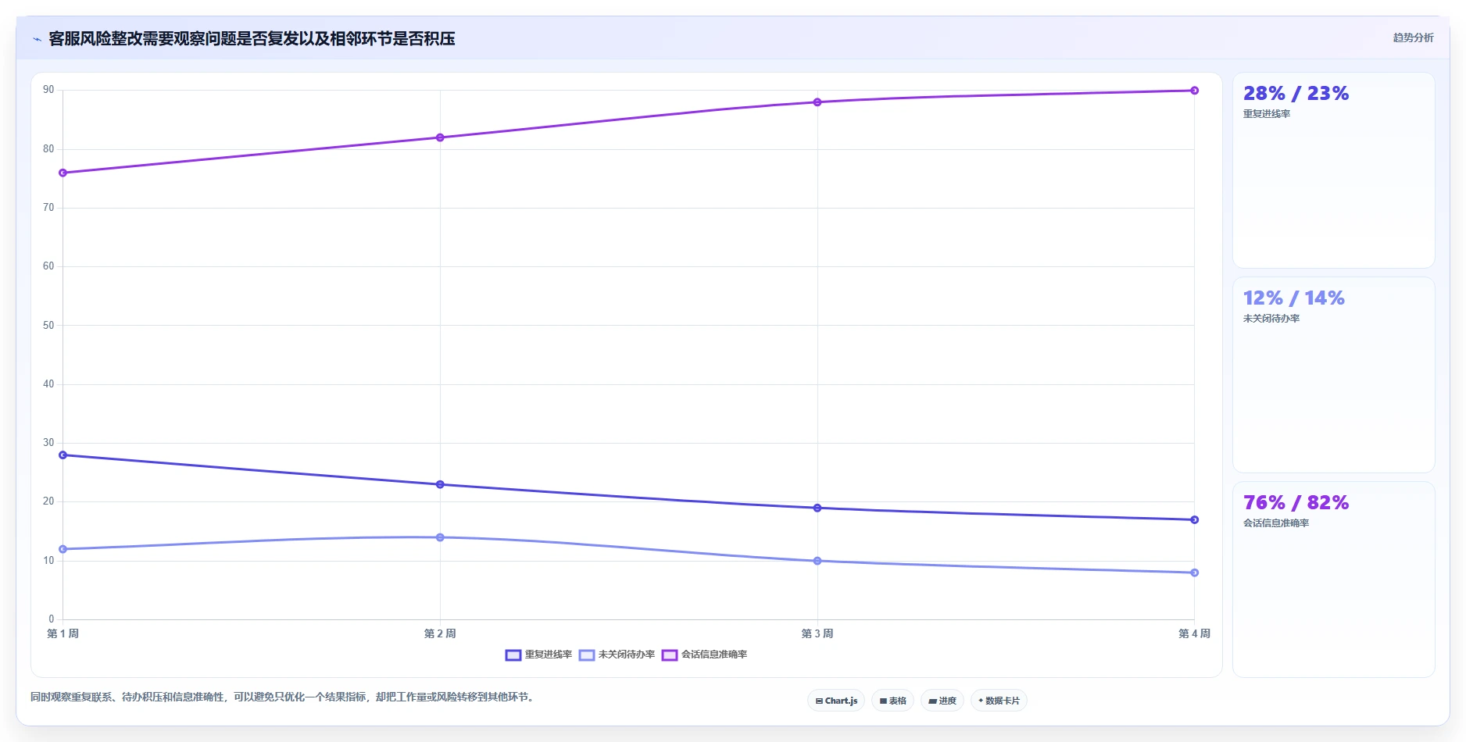This screenshot has width=1466, height=742.
Task: Click the 重复进线率 legend color box
Action: pyautogui.click(x=513, y=655)
